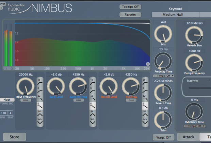Image resolution: width=211 pixels, height=143 pixels.
Task: Open the Medium Hall keyword selector
Action: (x=175, y=15)
